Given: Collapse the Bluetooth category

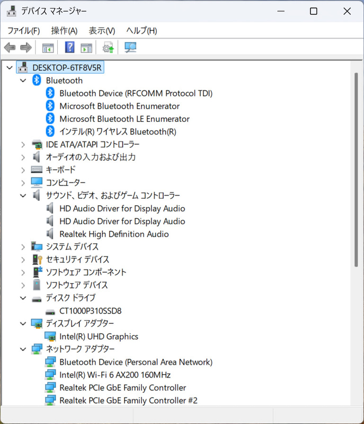Looking at the screenshot, I should [x=23, y=81].
